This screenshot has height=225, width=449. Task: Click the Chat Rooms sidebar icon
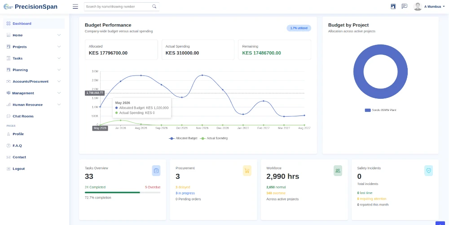[x=9, y=116]
